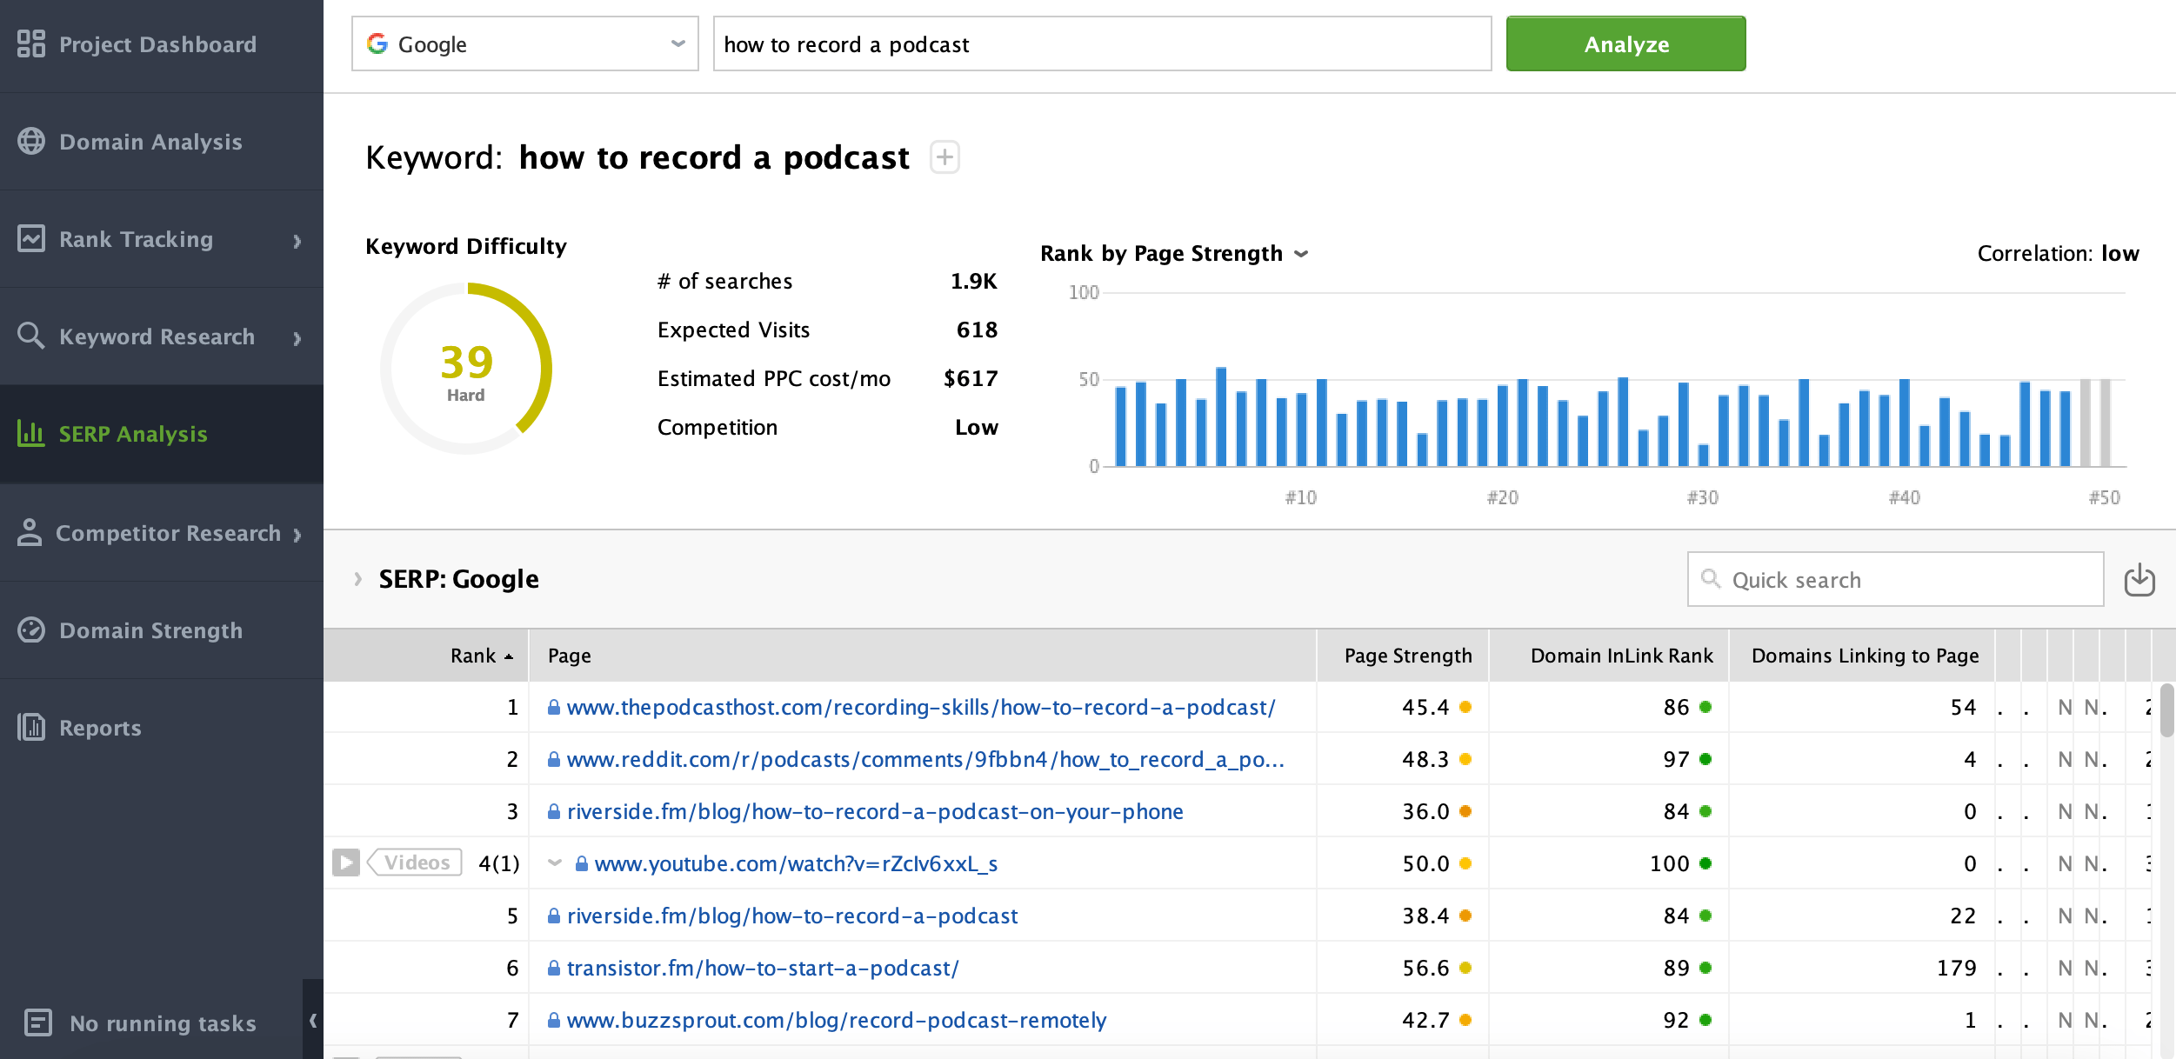Expand Keyword Research submenu arrow
The image size is (2176, 1059).
click(297, 338)
